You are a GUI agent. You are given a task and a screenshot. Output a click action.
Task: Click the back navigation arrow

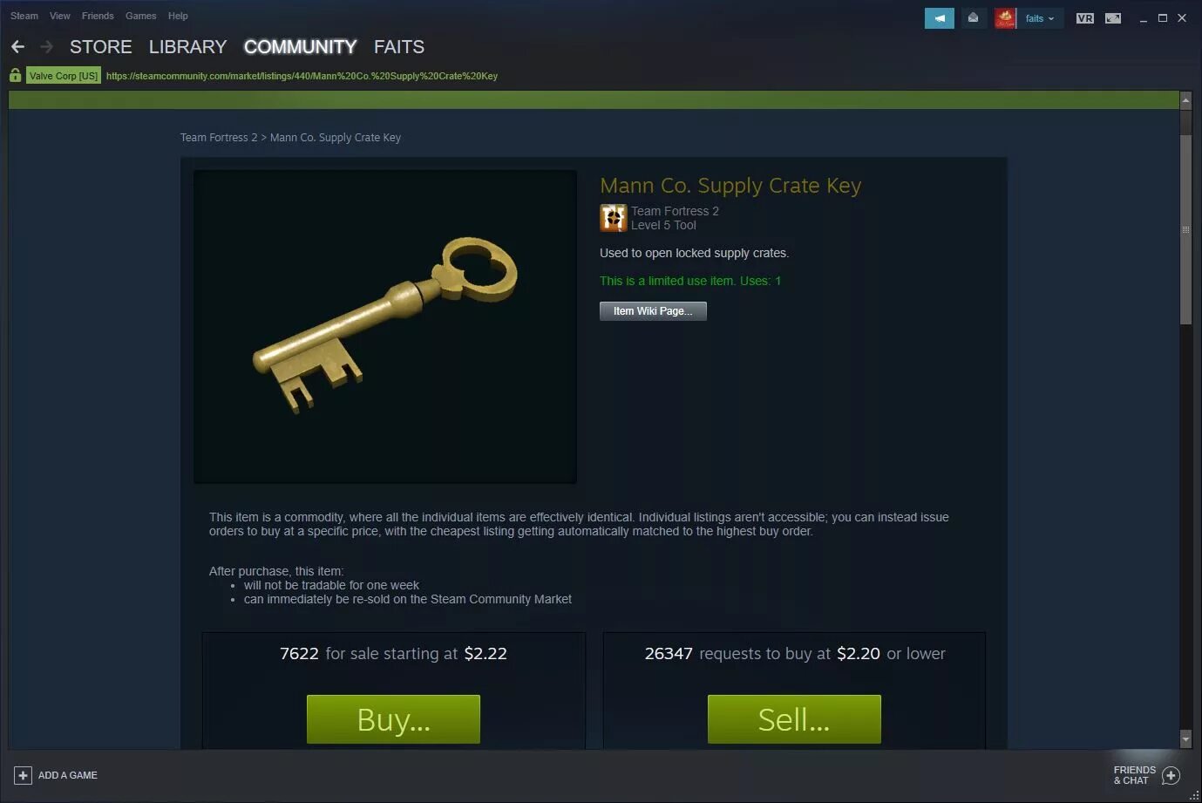pyautogui.click(x=17, y=47)
